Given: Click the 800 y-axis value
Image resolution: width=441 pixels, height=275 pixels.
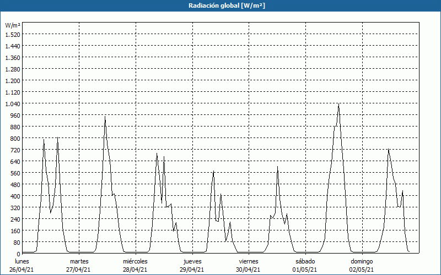Looking at the screenshot, I should pyautogui.click(x=15, y=139).
